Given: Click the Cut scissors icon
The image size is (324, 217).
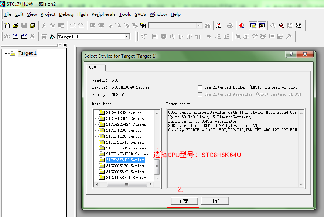Looking at the screenshot, I should (x=44, y=25).
